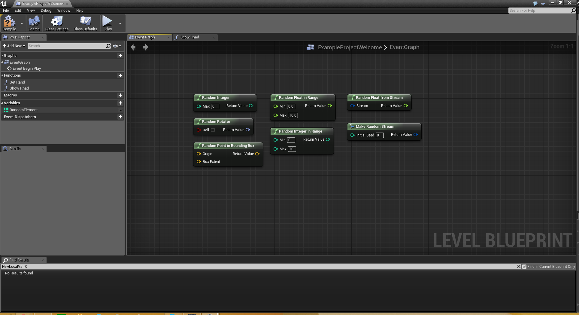This screenshot has height=315, width=579.
Task: Collapse the Variables section
Action: 2,103
